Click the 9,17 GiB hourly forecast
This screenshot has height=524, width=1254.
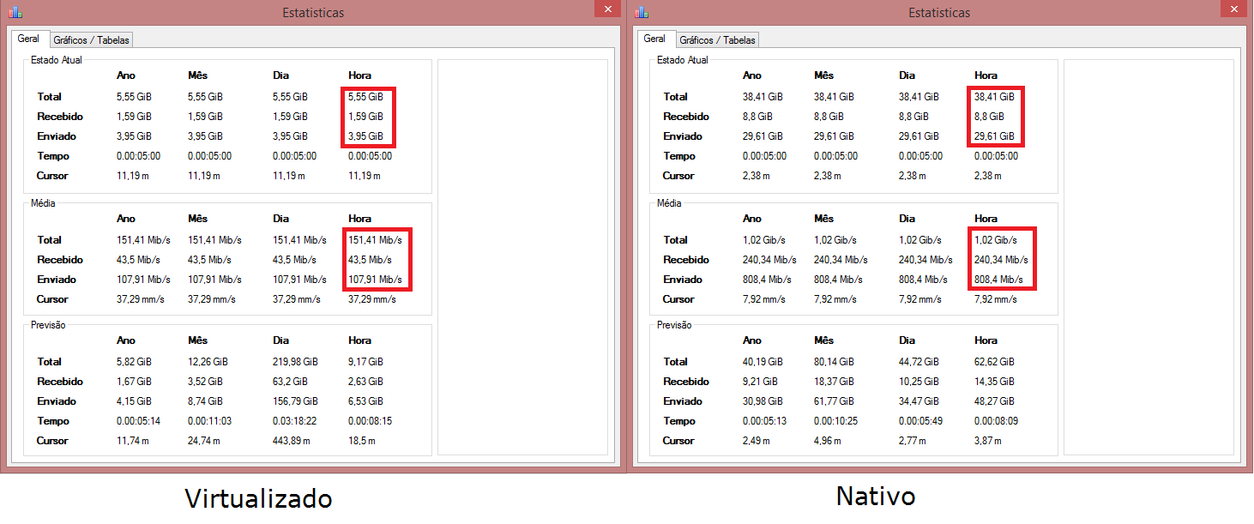(365, 362)
